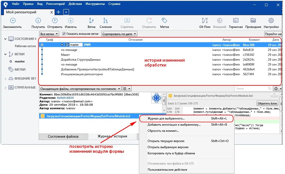The image size is (285, 174).
Task: Toggle Показать внешние ветки checkbox
Action: coord(64,34)
